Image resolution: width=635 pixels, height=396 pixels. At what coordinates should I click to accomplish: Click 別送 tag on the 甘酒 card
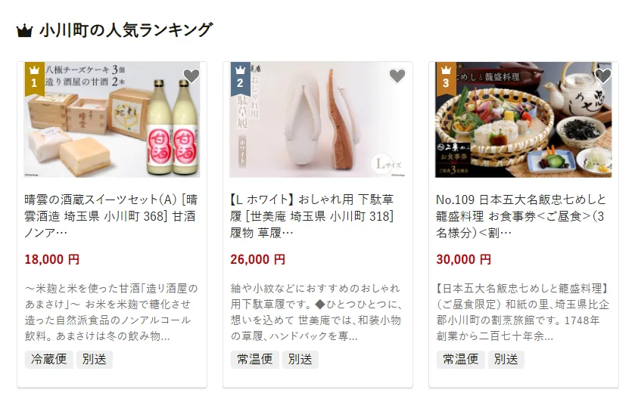tap(95, 359)
